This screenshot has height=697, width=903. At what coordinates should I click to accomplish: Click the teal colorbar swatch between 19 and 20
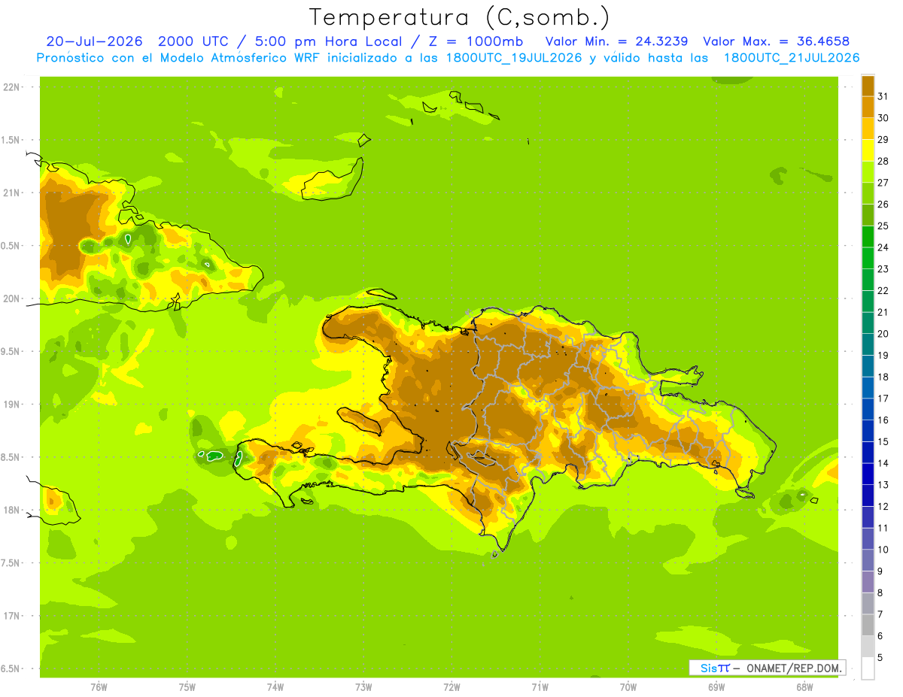click(868, 344)
